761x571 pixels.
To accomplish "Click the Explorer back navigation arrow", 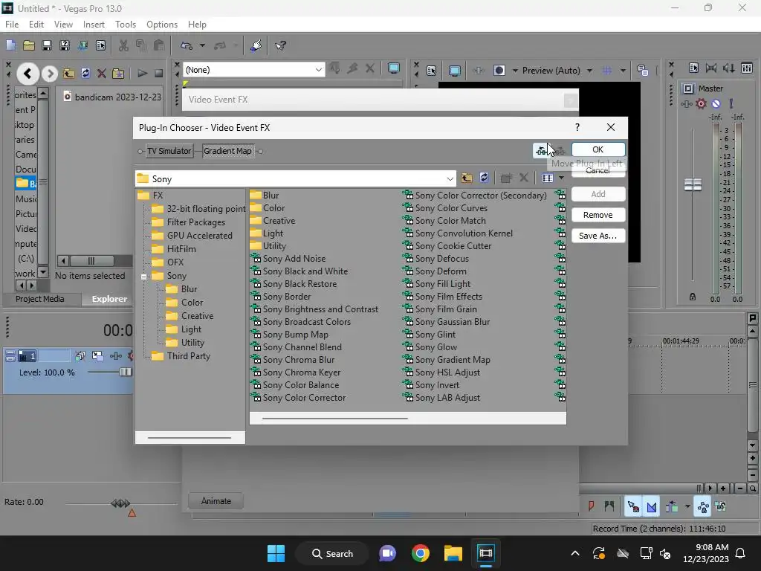I will (x=27, y=74).
